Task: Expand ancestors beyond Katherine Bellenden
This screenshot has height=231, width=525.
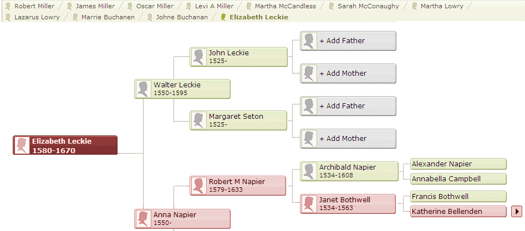Action: click(x=517, y=211)
